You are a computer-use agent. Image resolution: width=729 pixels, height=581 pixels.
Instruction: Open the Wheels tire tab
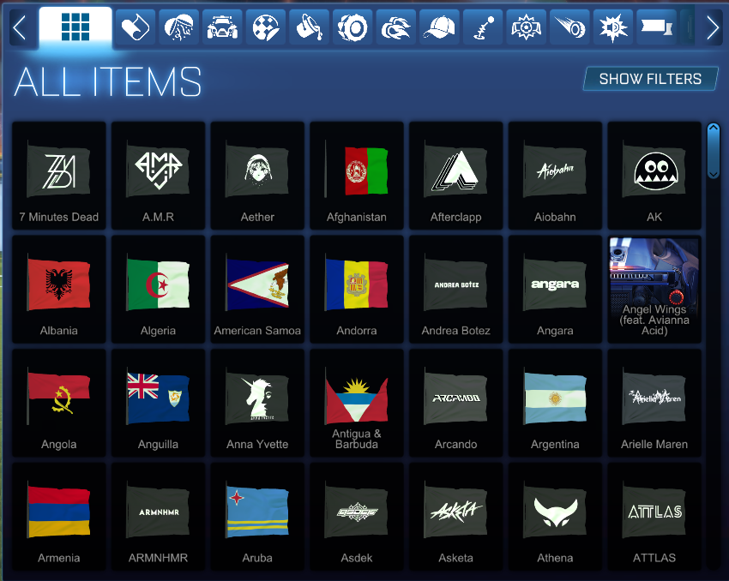[x=352, y=27]
